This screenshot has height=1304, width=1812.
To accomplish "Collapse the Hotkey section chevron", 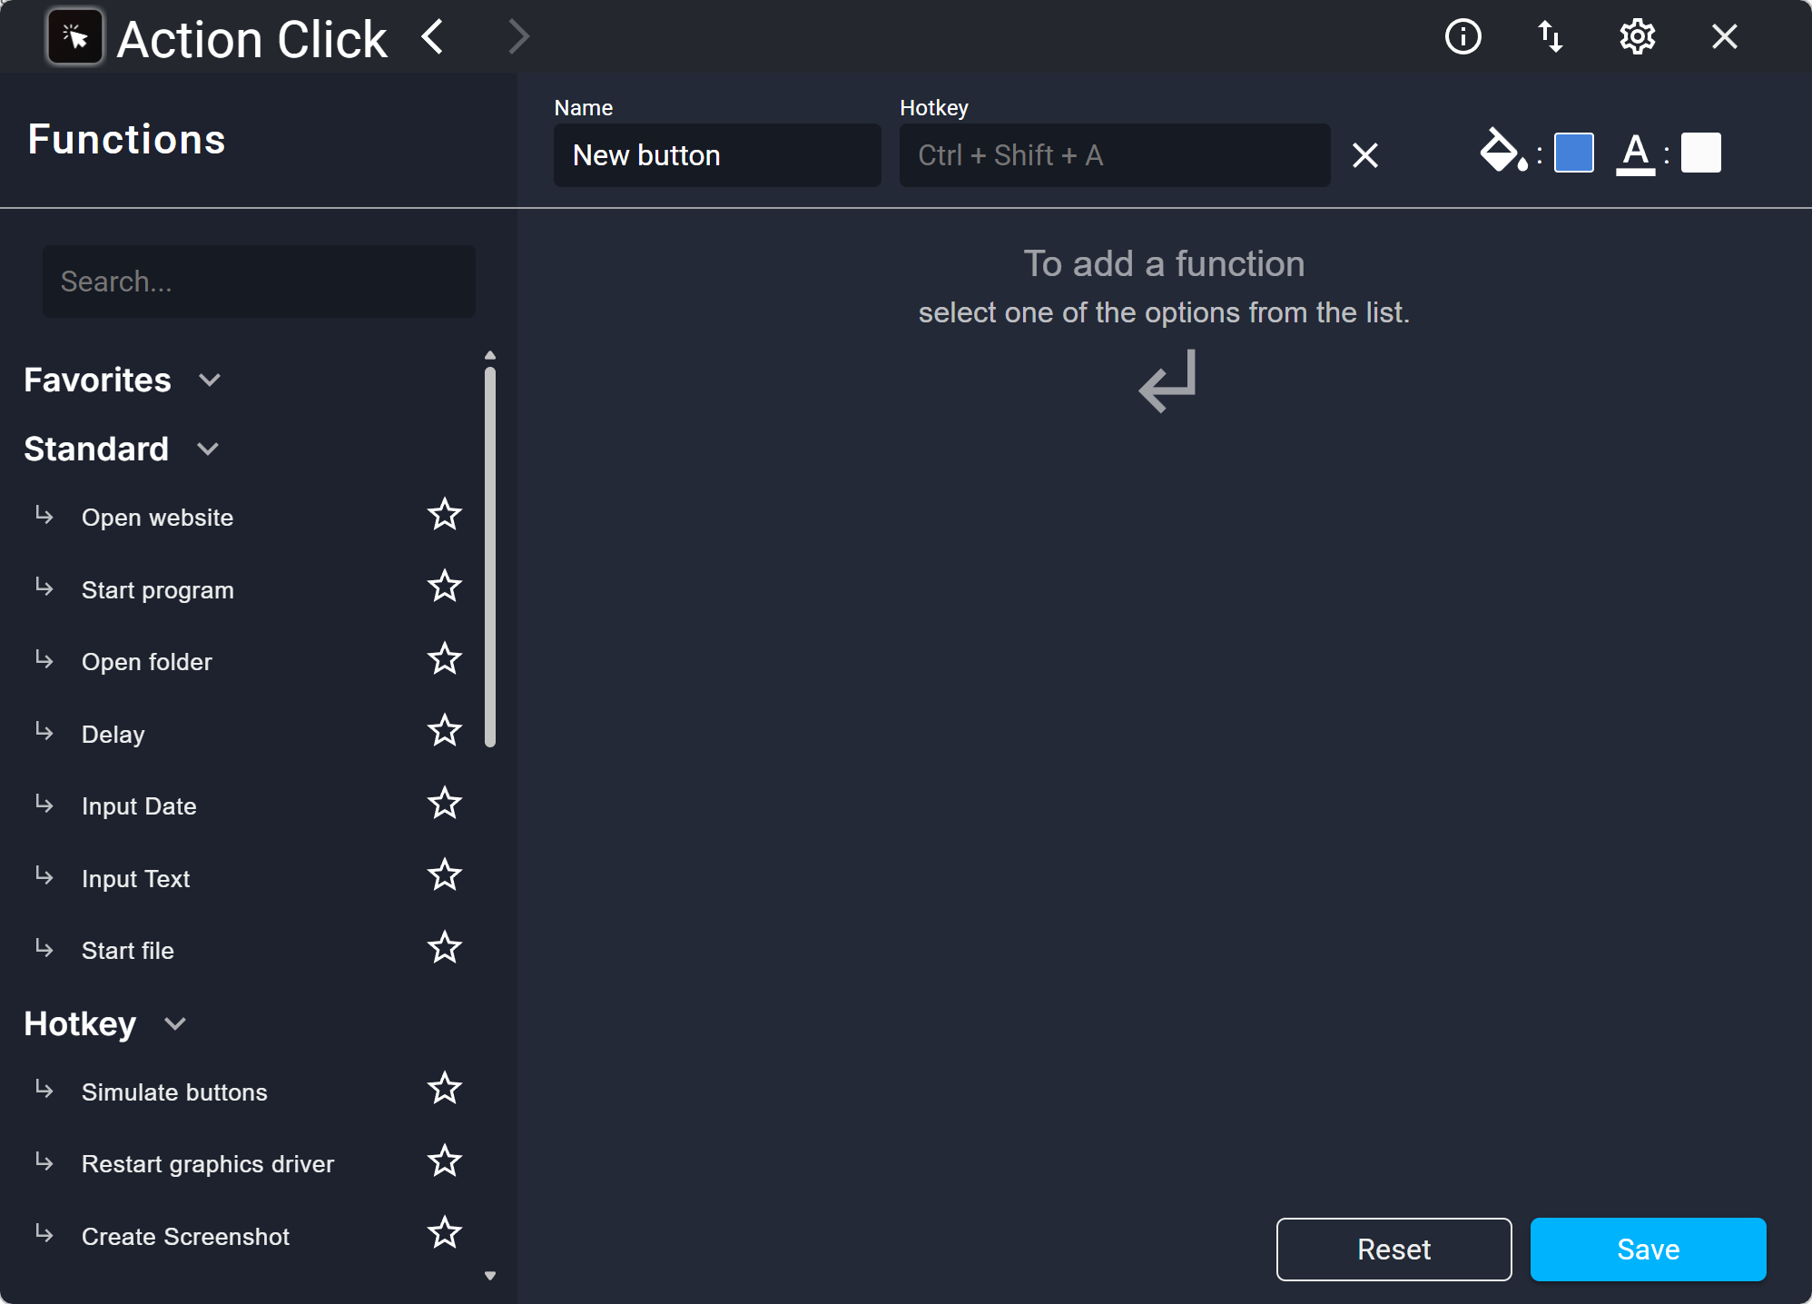I will click(175, 1023).
